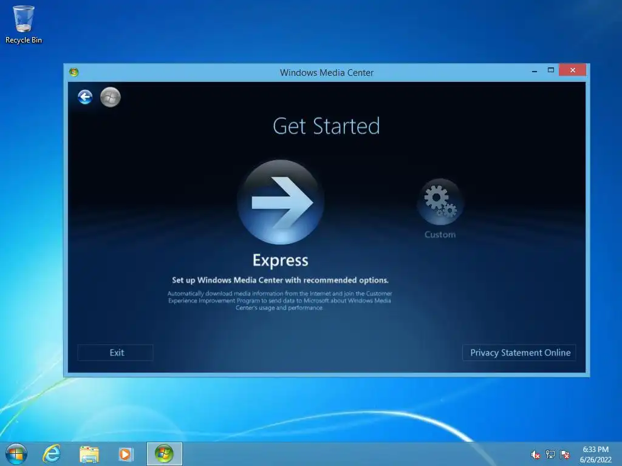The height and width of the screenshot is (466, 622).
Task: Select the Express setup label
Action: 281,260
